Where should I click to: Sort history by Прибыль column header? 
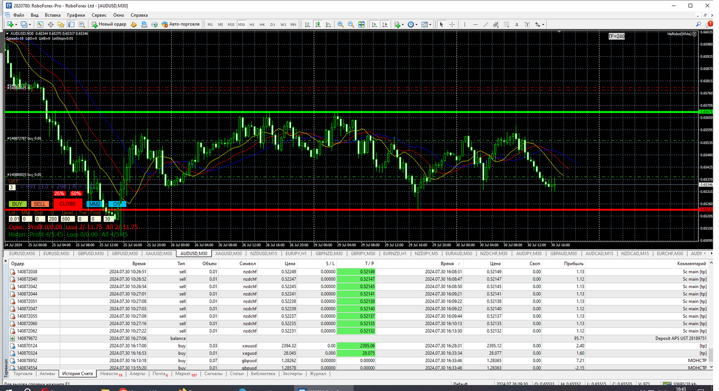click(x=573, y=264)
